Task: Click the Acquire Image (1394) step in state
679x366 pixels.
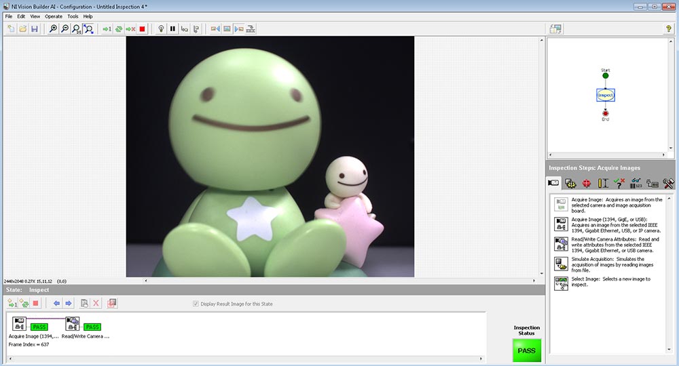Action: coord(20,324)
